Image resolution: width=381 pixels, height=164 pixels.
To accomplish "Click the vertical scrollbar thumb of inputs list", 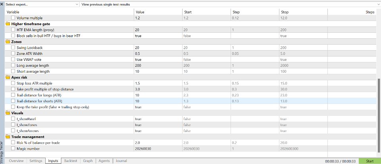I will [379, 116].
